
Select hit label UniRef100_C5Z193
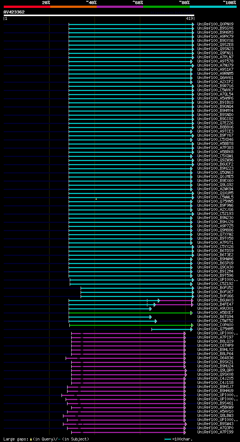click(x=215, y=214)
